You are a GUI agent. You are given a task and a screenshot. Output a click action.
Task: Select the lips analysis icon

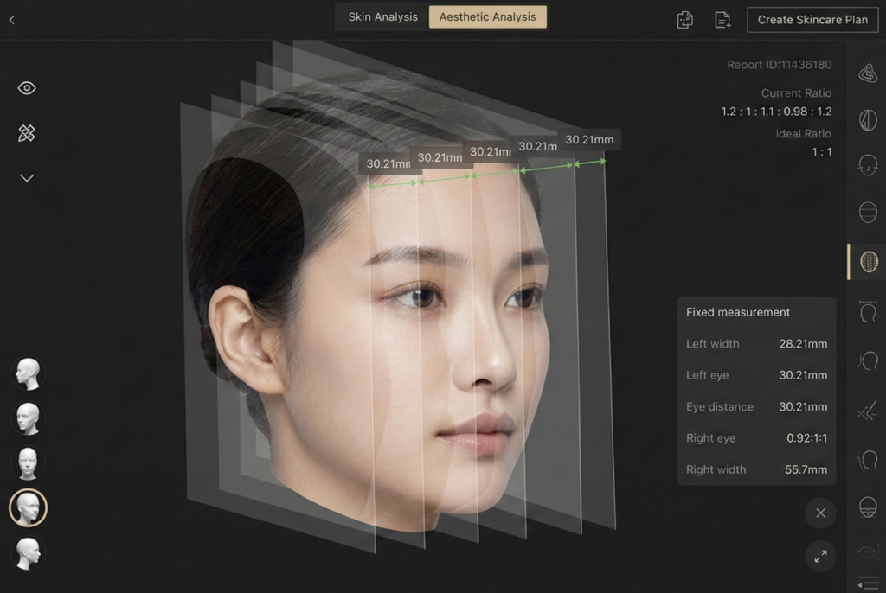click(x=868, y=552)
